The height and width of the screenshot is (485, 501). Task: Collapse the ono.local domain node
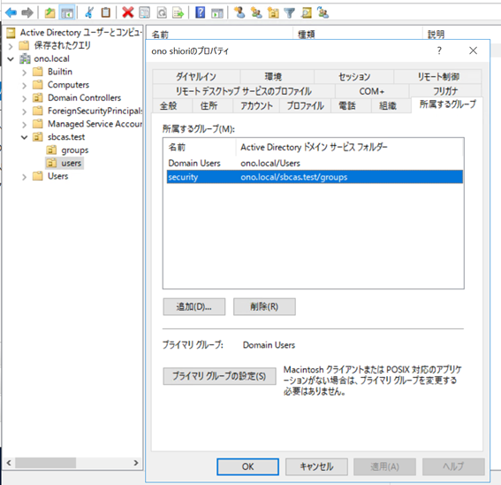coord(11,59)
